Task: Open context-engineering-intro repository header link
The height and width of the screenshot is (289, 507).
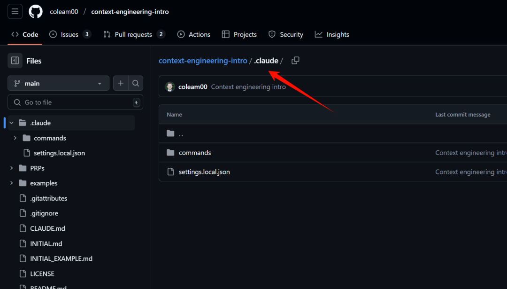Action: (x=130, y=12)
